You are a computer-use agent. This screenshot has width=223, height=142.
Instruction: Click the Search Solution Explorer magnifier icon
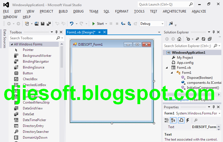[x=215, y=46]
